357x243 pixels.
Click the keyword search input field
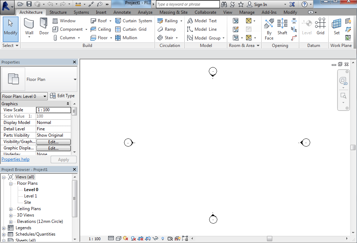click(188, 4)
